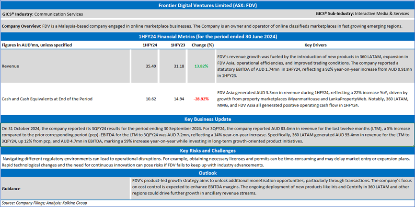Click the Change (%) column header
This screenshot has height=207, width=415.
click(x=203, y=45)
